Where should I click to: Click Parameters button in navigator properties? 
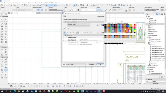(x=156, y=83)
